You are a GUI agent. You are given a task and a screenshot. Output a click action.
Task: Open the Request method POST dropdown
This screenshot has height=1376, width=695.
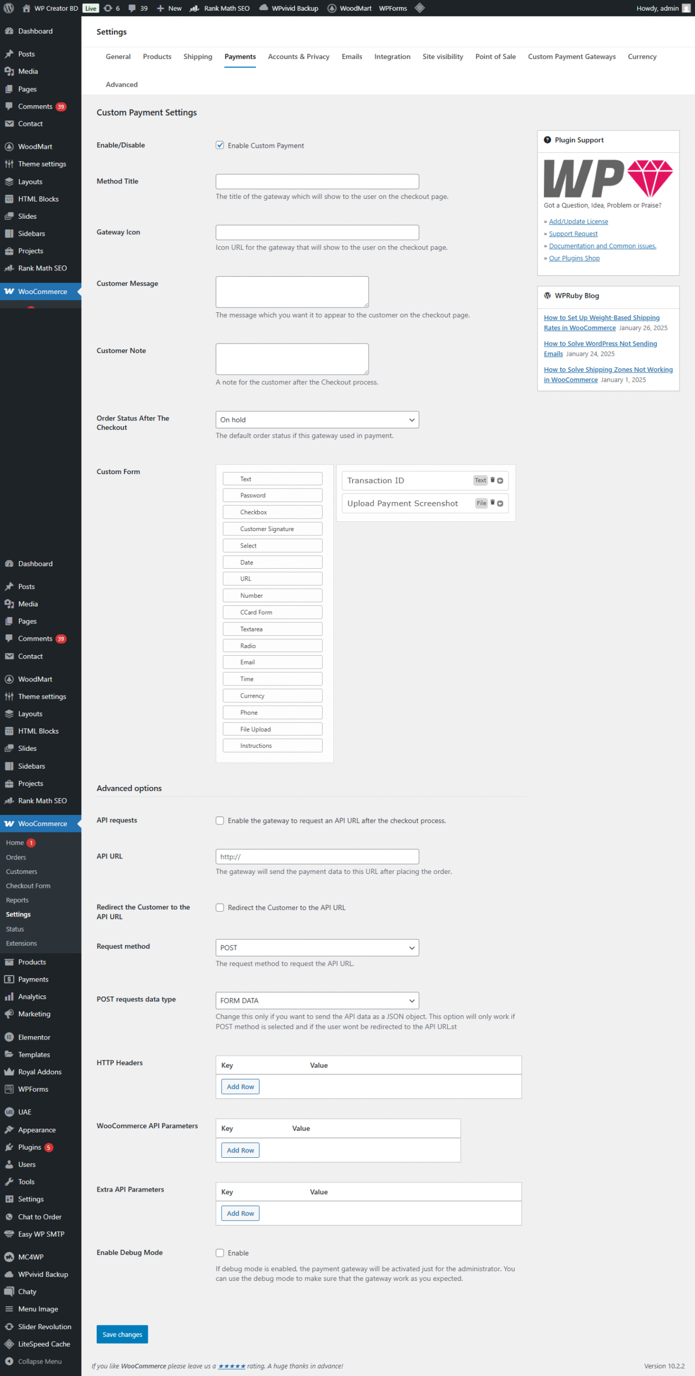coord(317,947)
